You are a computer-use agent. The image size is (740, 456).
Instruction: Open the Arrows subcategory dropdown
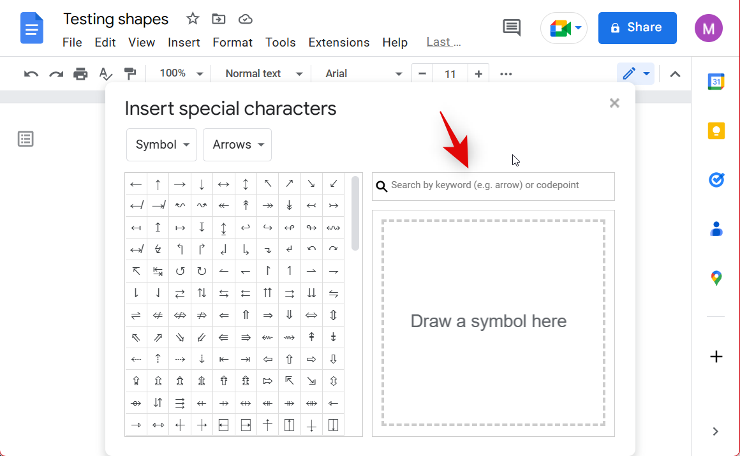point(237,145)
